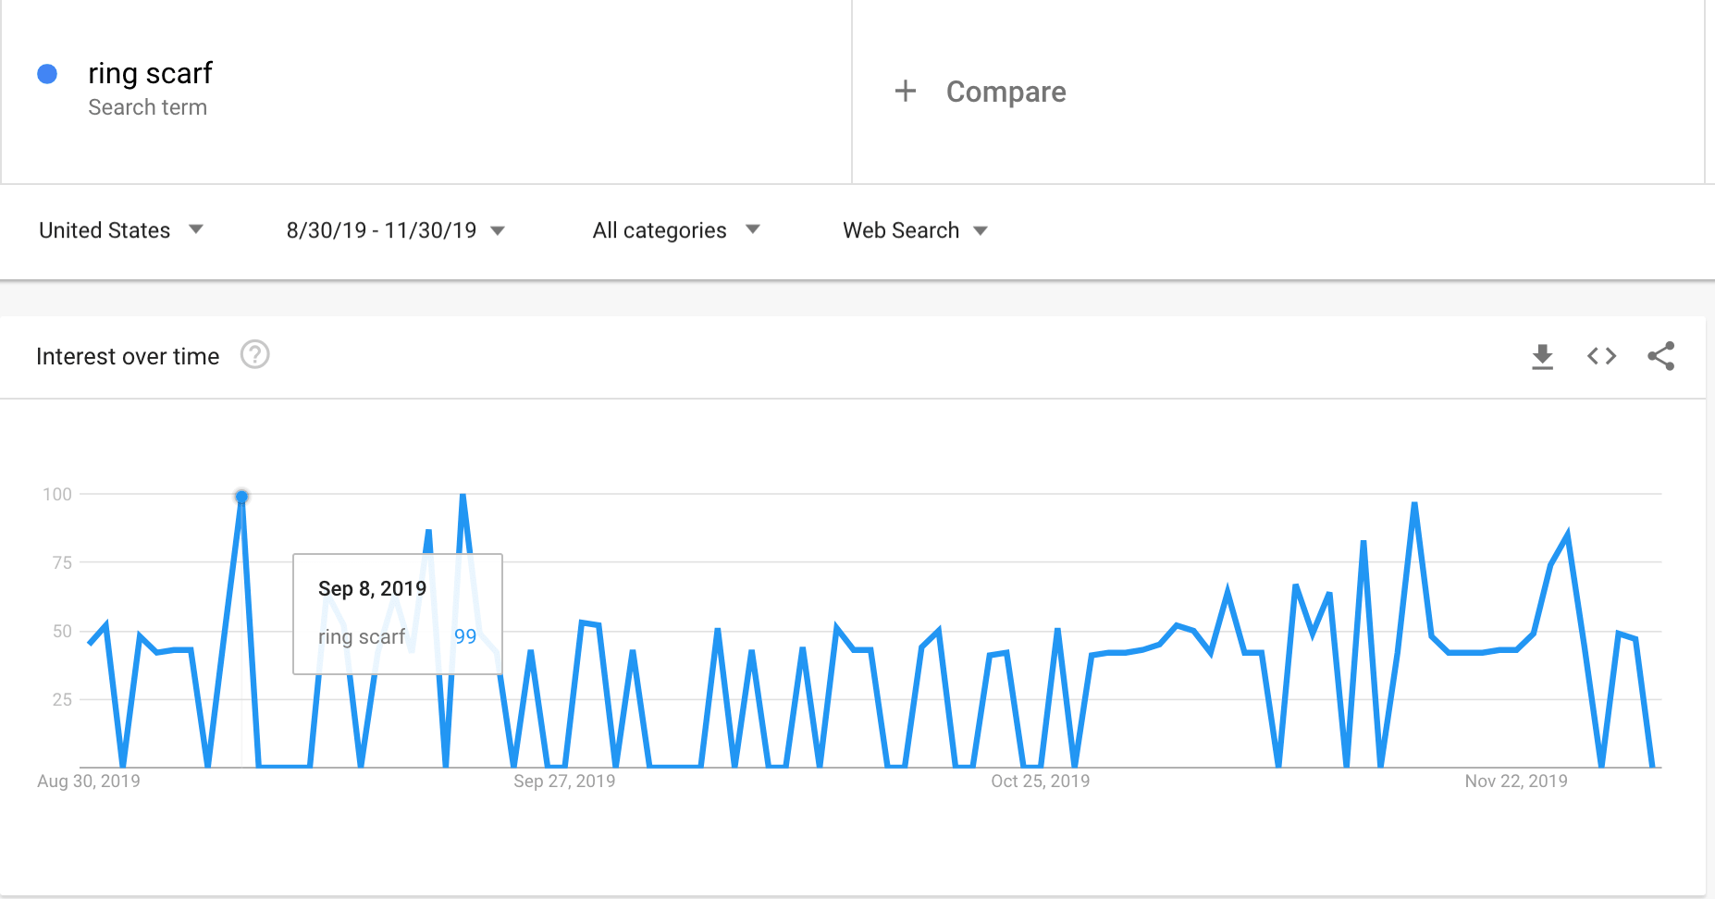The width and height of the screenshot is (1715, 899).
Task: Click the Search term subtitle label
Action: [147, 108]
